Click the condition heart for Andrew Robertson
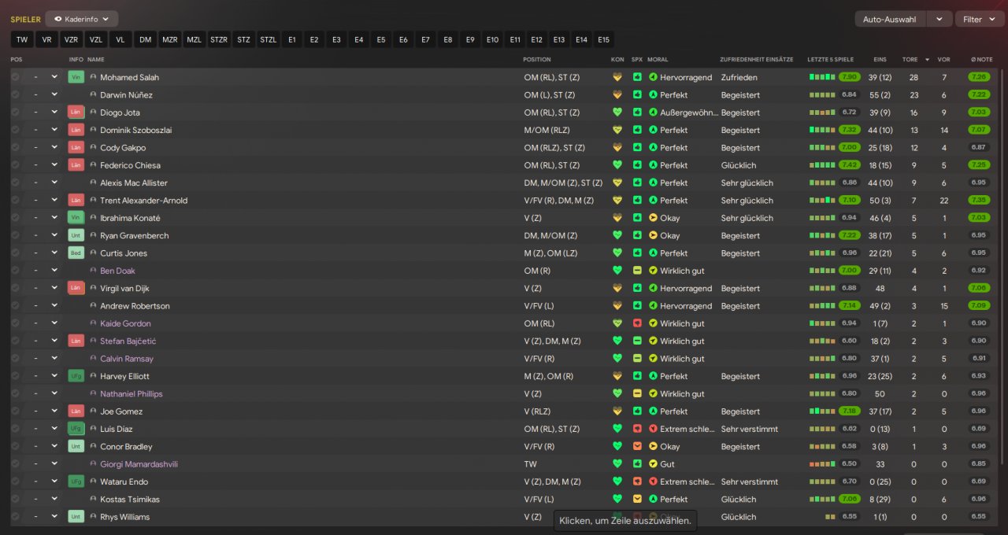 pyautogui.click(x=617, y=306)
